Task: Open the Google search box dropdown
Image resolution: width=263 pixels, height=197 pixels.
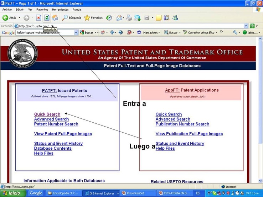Action: [76, 32]
